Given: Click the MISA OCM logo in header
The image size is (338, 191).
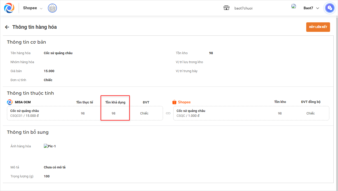Looking at the screenshot, I should [x=9, y=8].
